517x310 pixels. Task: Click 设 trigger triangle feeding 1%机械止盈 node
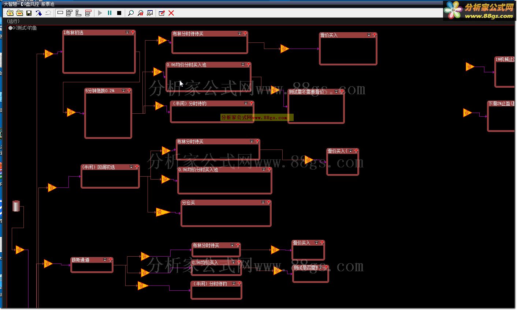(x=470, y=67)
